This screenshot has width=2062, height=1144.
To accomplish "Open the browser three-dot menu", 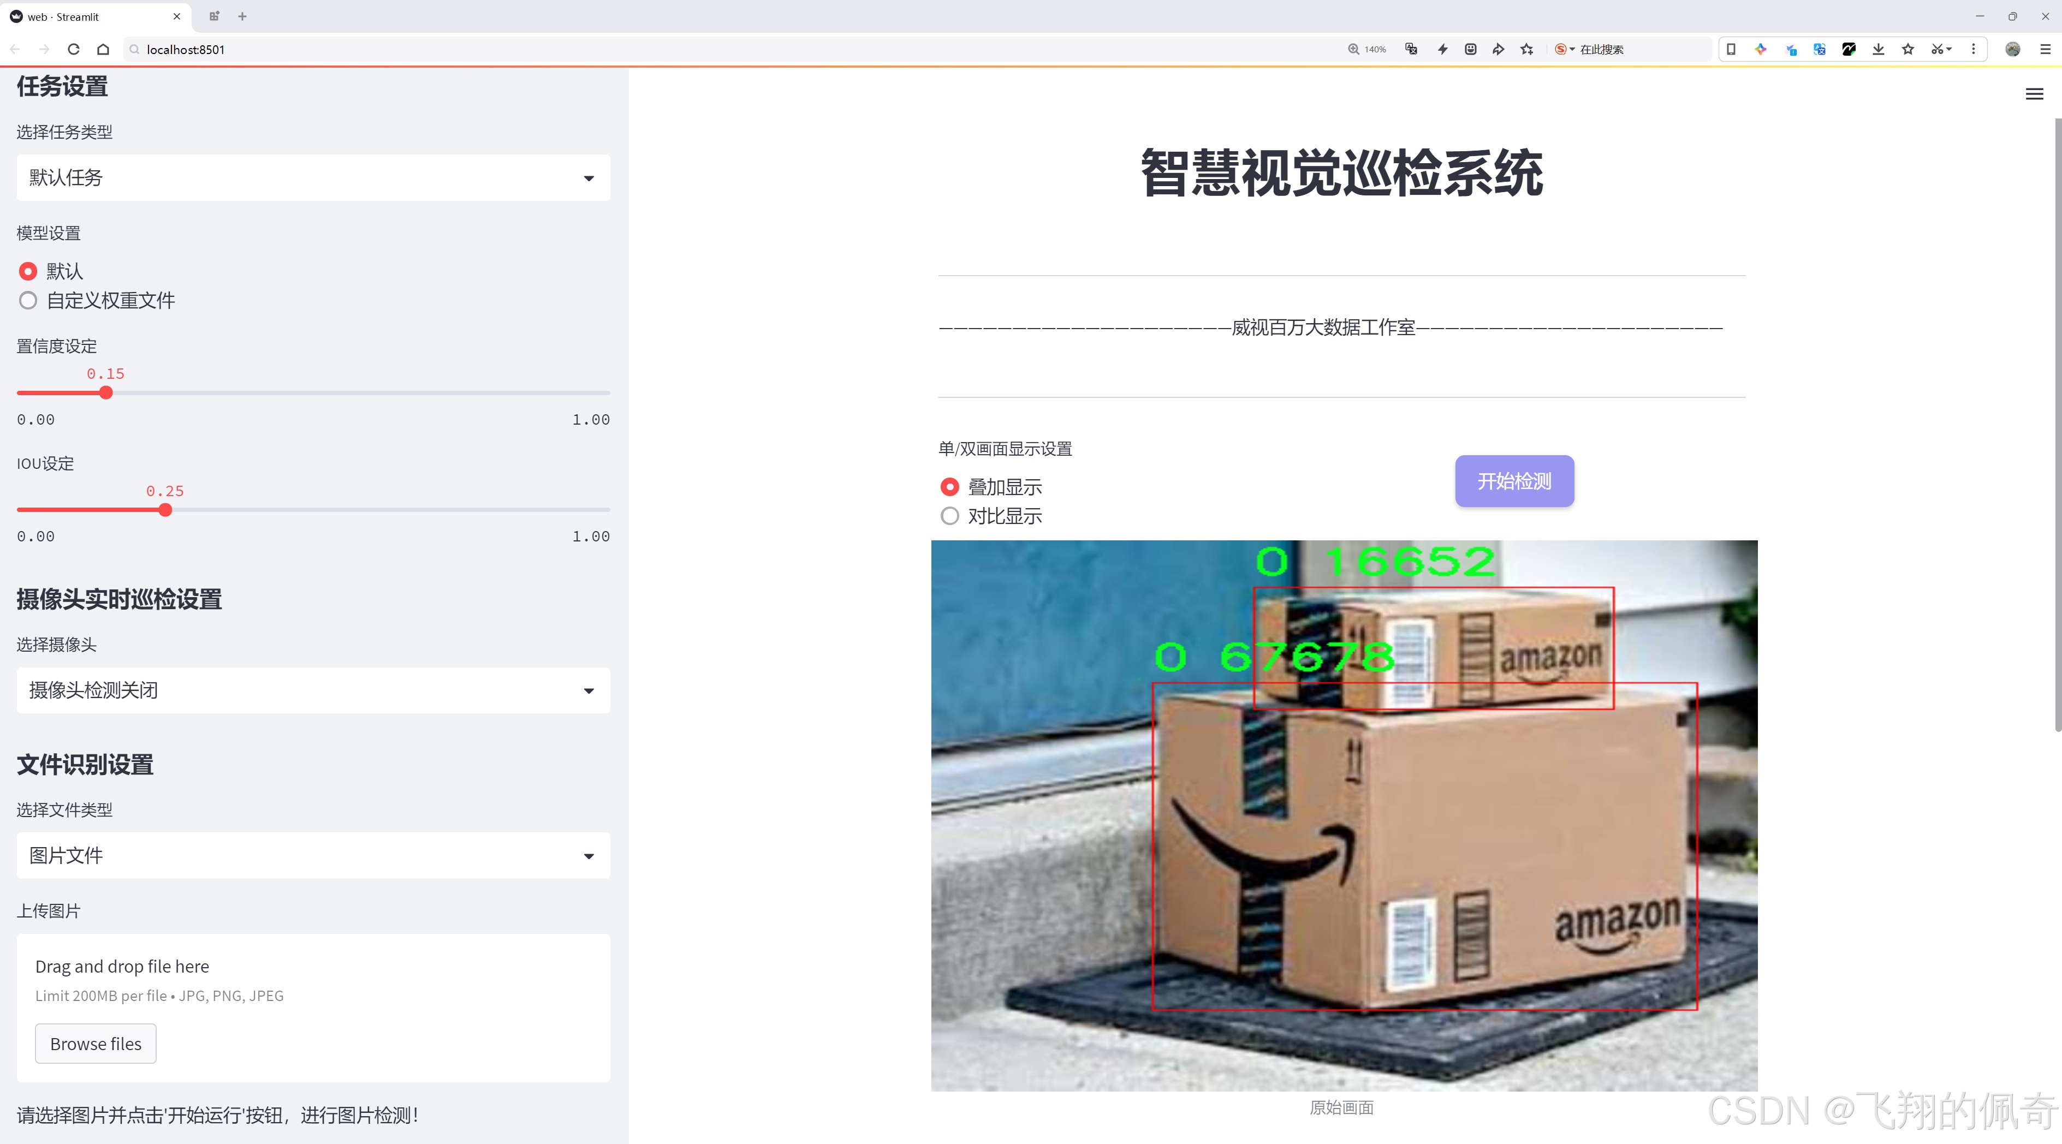I will tap(1974, 49).
